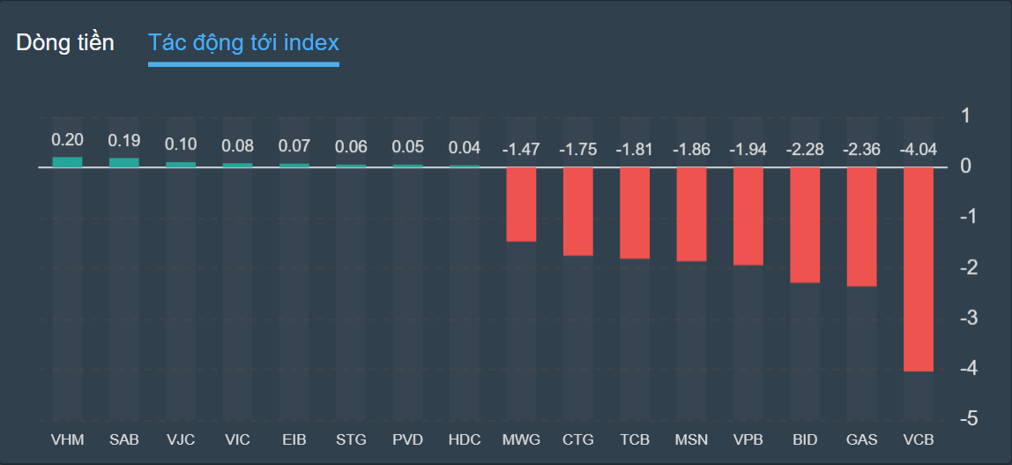Viewport: 1012px width, 465px height.
Task: Select the red TCB bar
Action: point(635,212)
